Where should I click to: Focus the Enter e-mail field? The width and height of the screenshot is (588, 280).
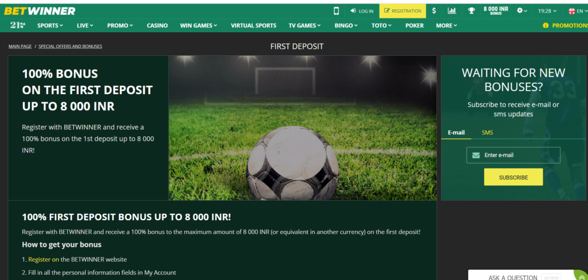(513, 155)
